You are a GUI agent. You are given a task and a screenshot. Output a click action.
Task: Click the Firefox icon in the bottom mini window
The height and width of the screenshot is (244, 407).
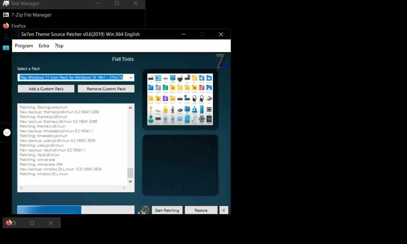coord(9,223)
